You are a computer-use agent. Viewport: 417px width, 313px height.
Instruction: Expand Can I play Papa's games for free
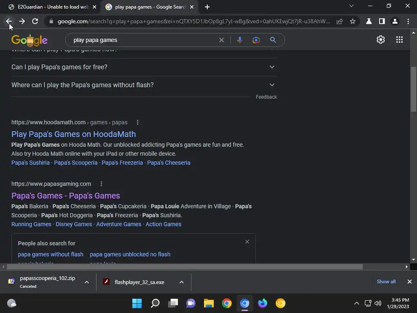click(144, 67)
